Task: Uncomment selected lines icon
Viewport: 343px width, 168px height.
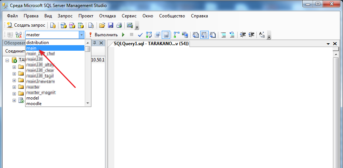Action: point(232,34)
